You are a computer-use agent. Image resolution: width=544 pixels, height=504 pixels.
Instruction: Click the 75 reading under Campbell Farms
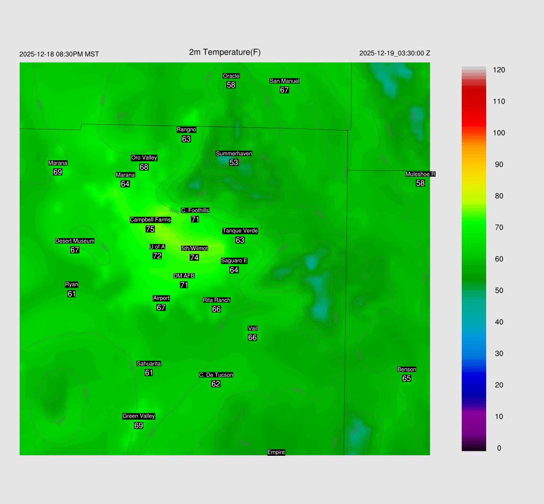150,229
